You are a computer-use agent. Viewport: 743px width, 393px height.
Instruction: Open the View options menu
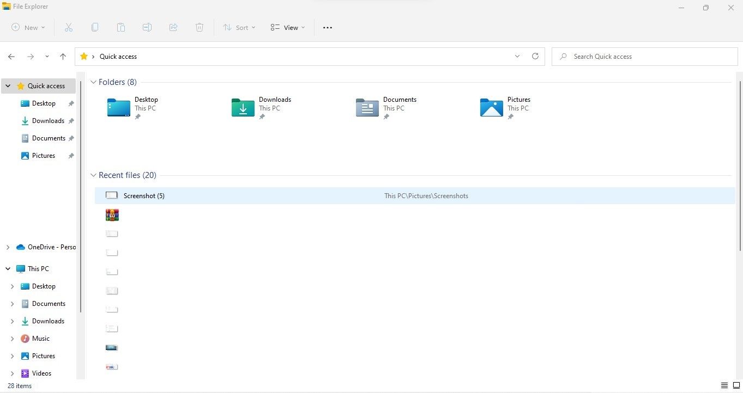288,28
